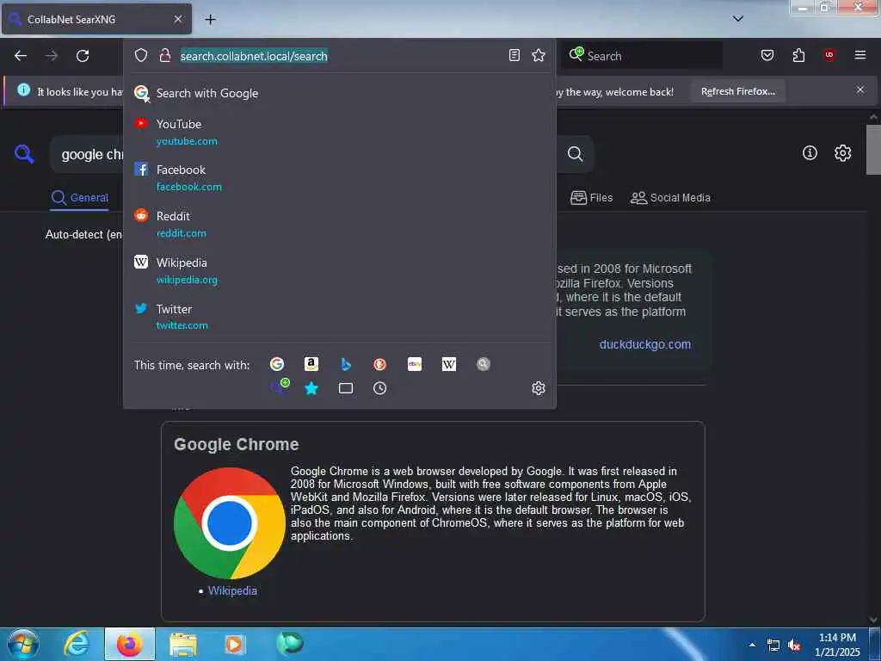881x661 pixels.
Task: Open Windows Explorer from the taskbar
Action: pyautogui.click(x=183, y=644)
